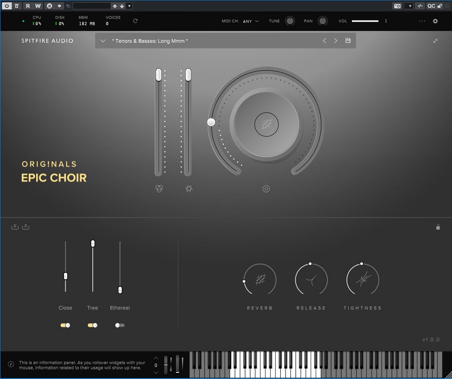Open the settings gear icon
Viewport: 452px width, 379px height.
(435, 21)
